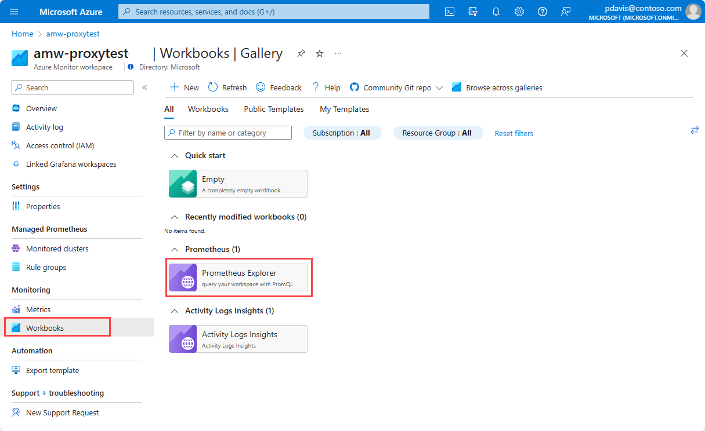Screen dimensions: 705x431
Task: Select the All tab
Action: [x=169, y=109]
